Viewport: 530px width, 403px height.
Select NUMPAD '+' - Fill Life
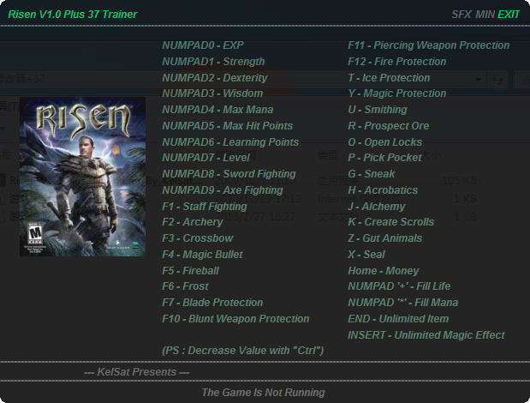(x=399, y=286)
